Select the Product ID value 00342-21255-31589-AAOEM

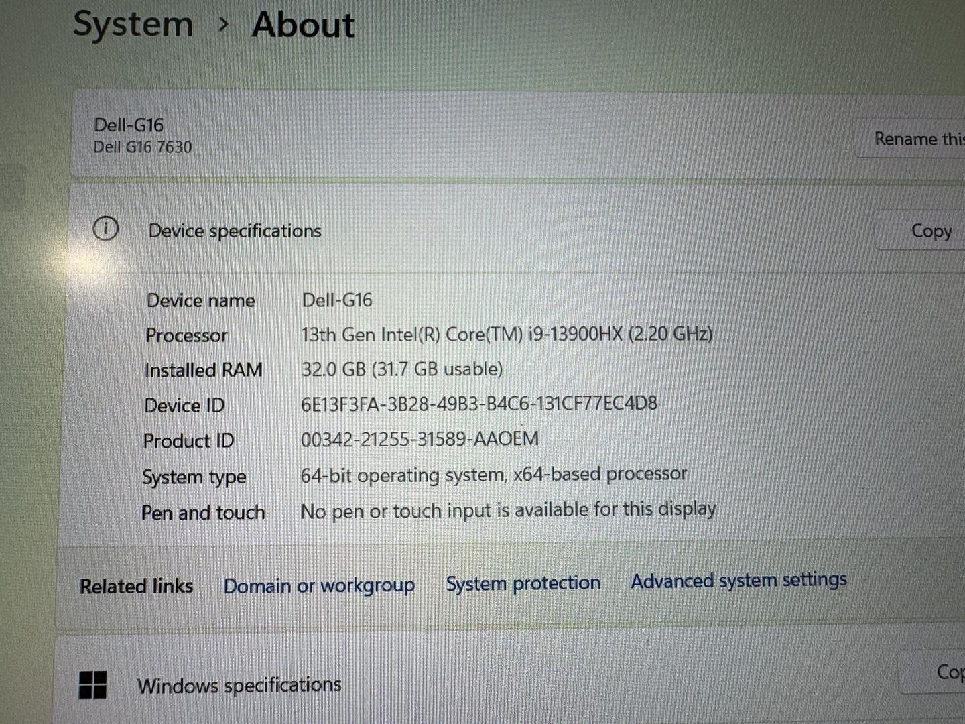(420, 439)
